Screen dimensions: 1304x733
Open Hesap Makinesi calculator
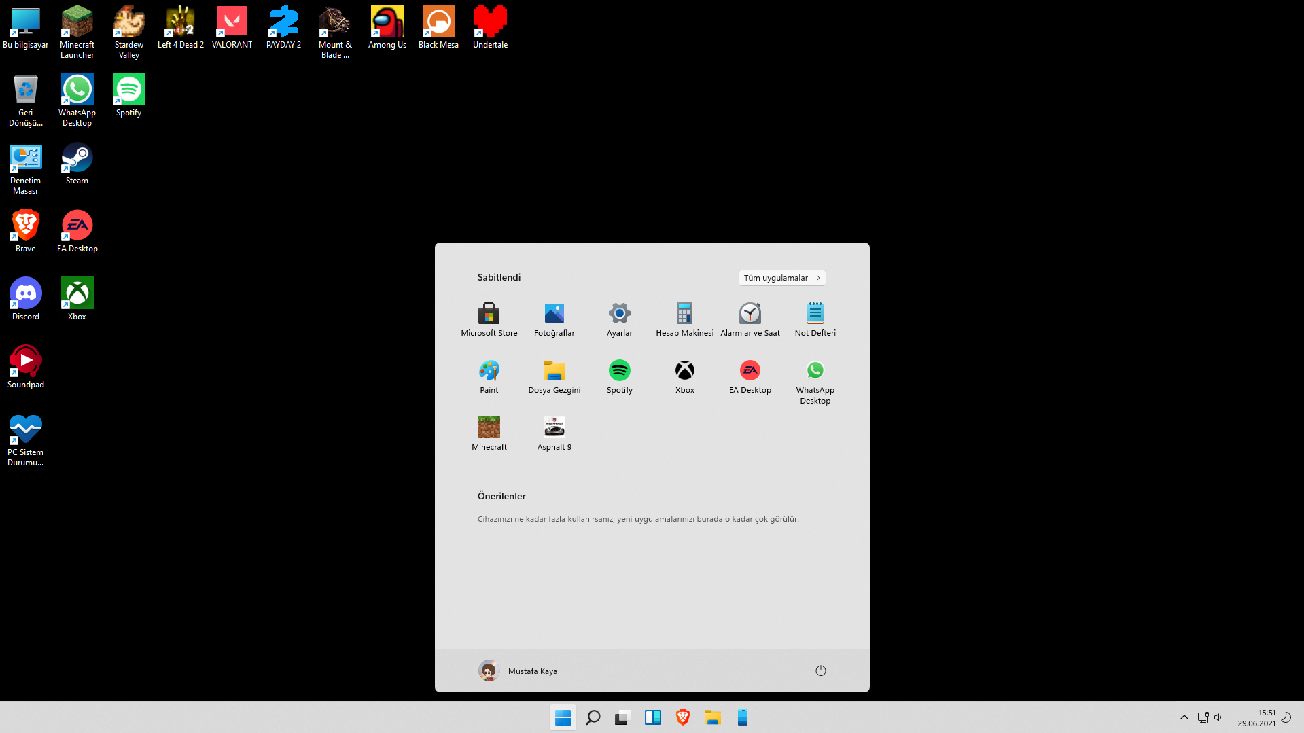click(x=685, y=319)
